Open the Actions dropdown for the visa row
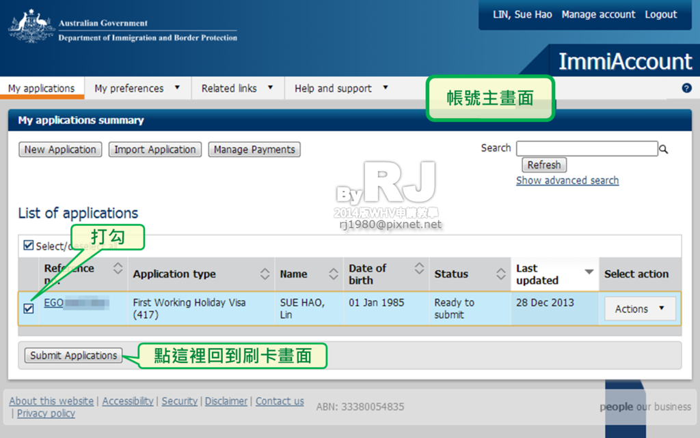This screenshot has width=700, height=438. pyautogui.click(x=640, y=309)
